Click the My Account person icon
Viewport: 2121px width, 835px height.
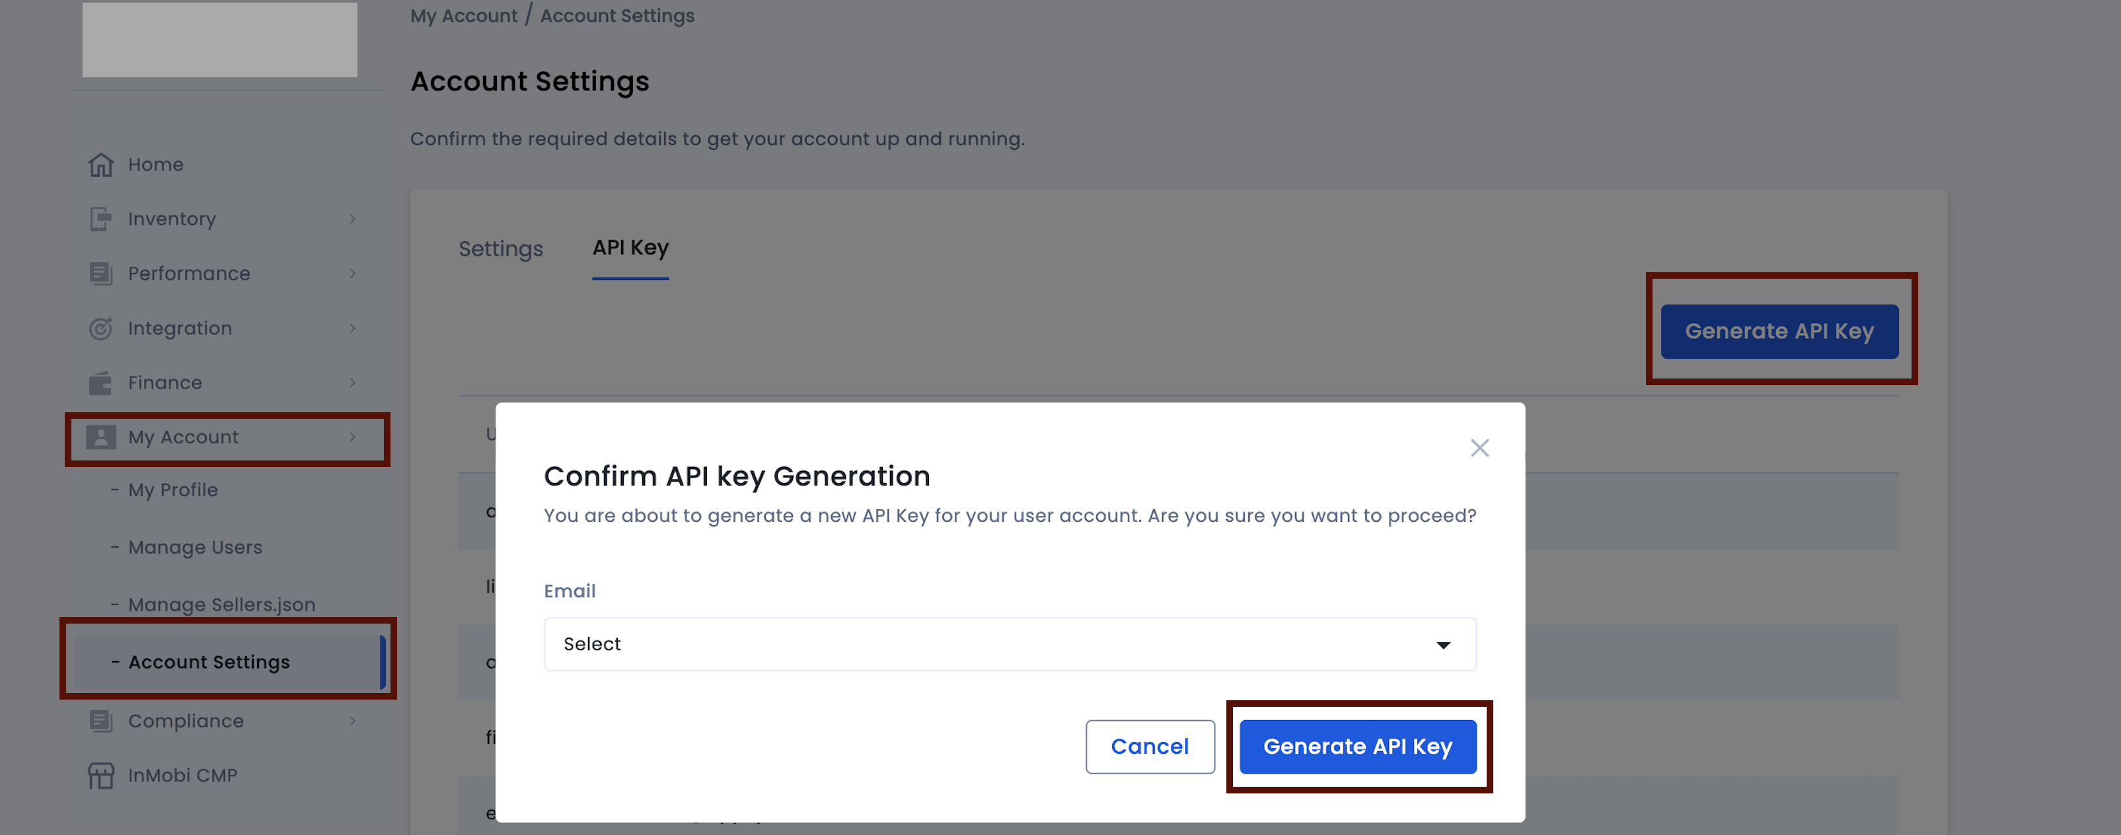tap(100, 437)
